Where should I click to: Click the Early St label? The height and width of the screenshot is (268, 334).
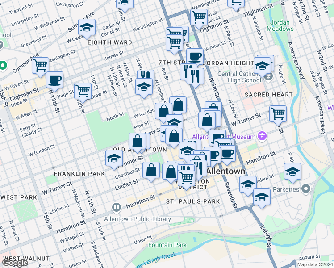pos(28,127)
